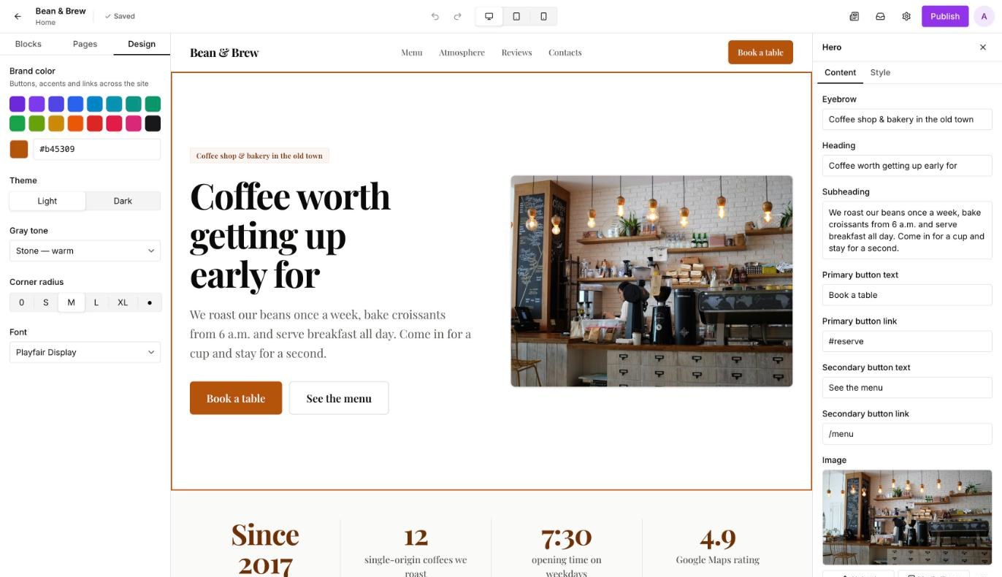Screen dimensions: 1002x577
Task: Switch to mobile phone preview icon
Action: (x=543, y=16)
